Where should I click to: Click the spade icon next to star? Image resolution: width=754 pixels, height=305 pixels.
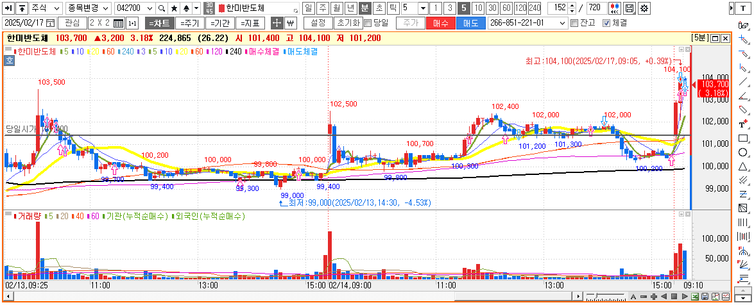[186, 8]
